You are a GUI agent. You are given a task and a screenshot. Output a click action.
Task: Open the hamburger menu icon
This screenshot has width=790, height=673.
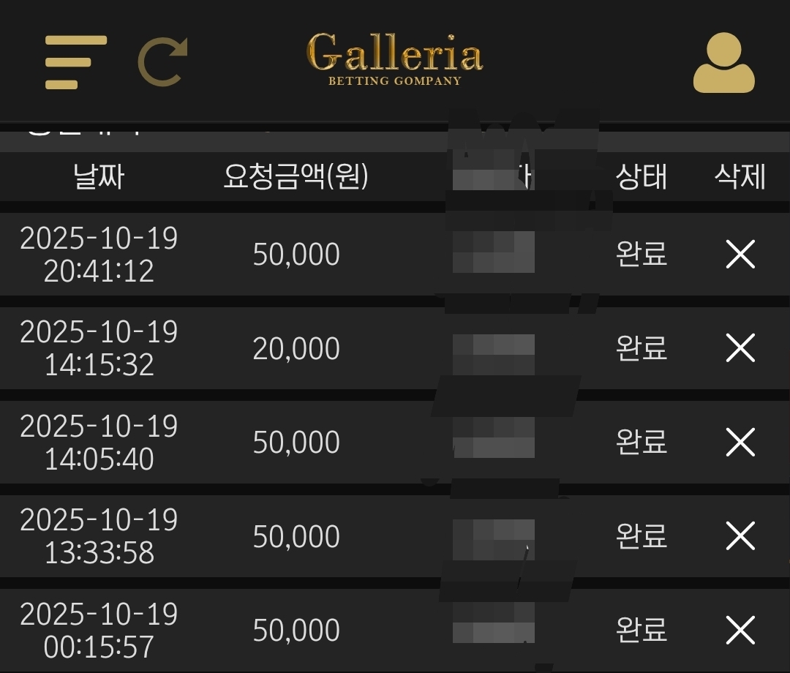tap(75, 62)
